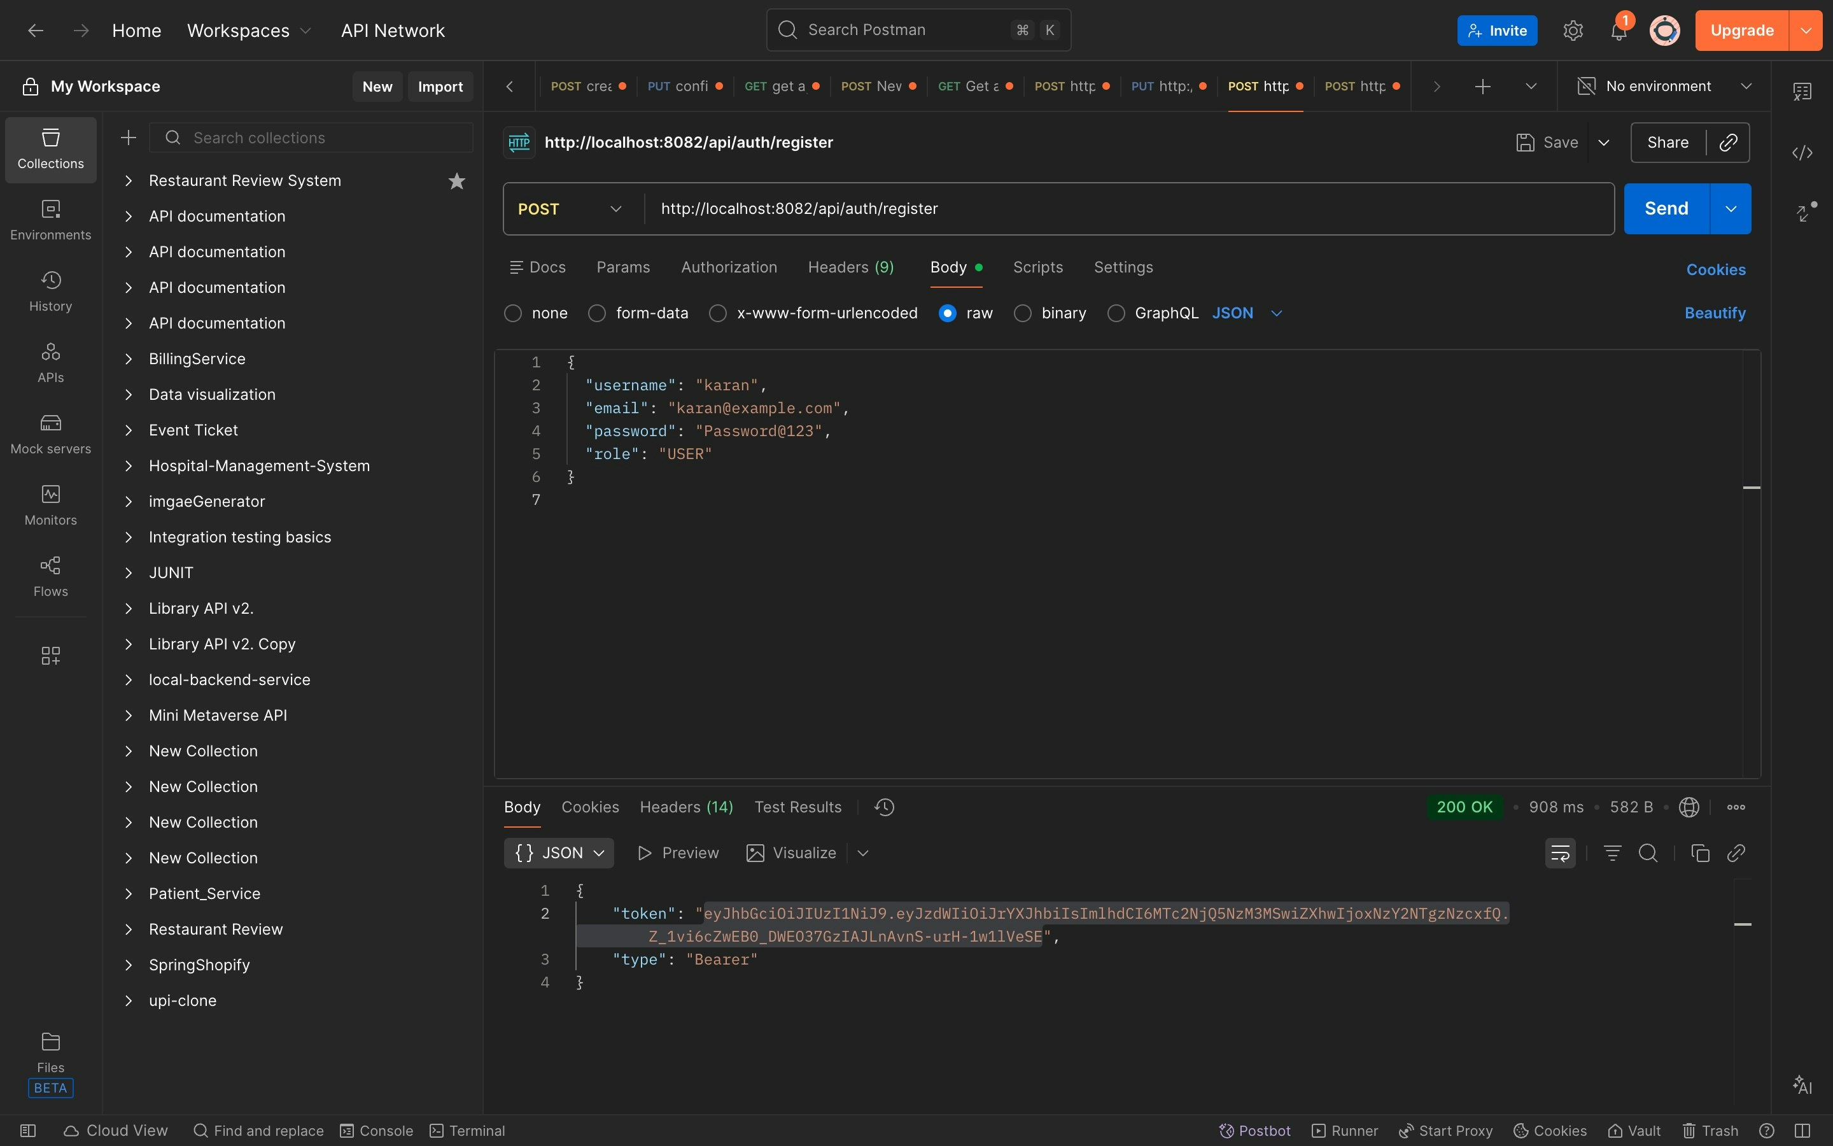The height and width of the screenshot is (1146, 1833).
Task: Show request History panel
Action: (50, 291)
